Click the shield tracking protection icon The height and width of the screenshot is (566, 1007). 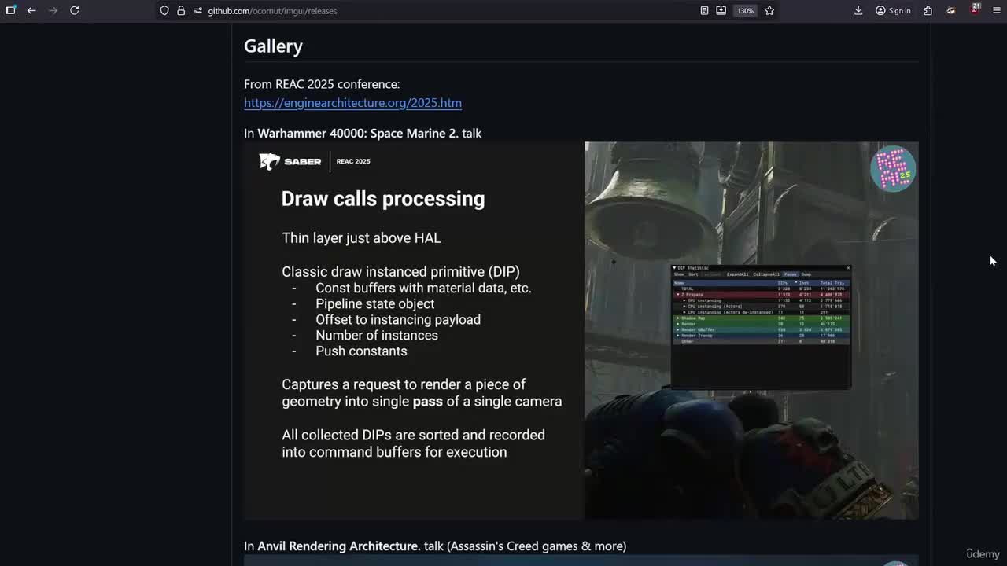[x=164, y=10]
